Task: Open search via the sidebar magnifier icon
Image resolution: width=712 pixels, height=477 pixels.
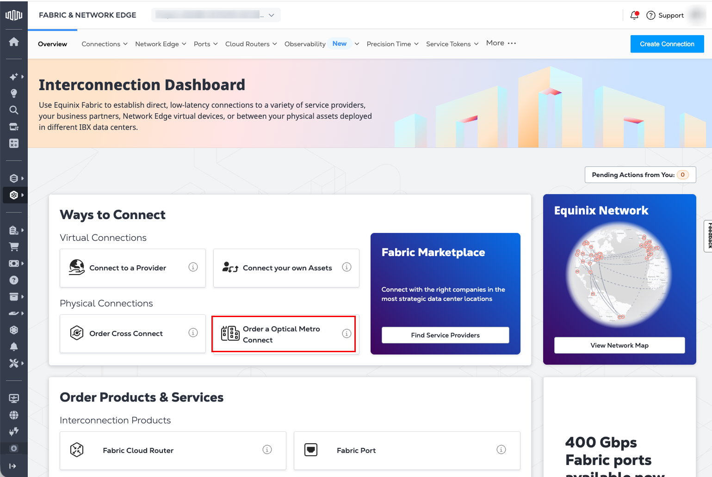Action: [14, 110]
